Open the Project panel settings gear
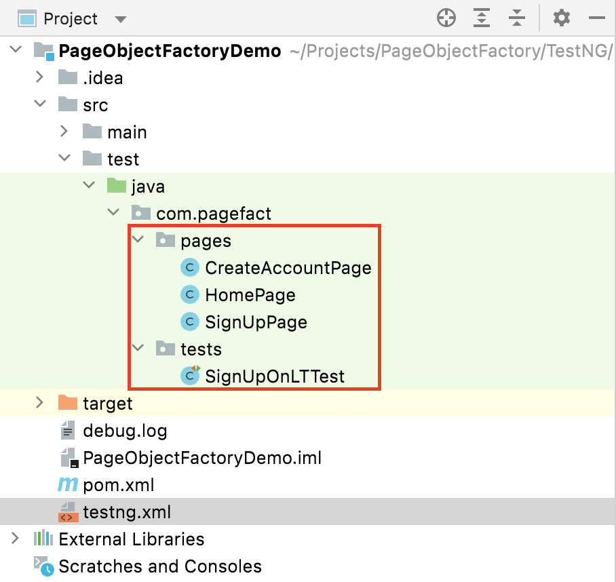616x582 pixels. [x=562, y=18]
